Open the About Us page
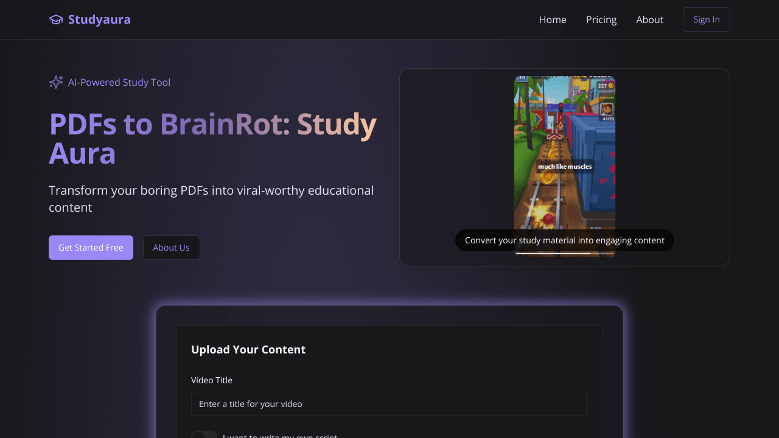This screenshot has width=779, height=438. tap(171, 247)
